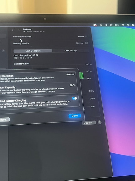
Task: Toggle Optimized Battery Charging switch
Action: coord(75,98)
